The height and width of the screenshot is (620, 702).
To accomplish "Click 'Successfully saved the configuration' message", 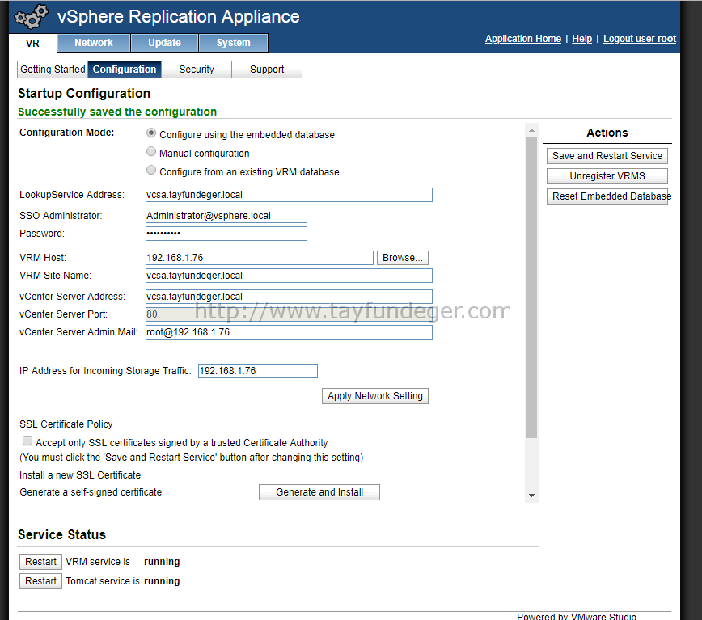I will coord(117,112).
